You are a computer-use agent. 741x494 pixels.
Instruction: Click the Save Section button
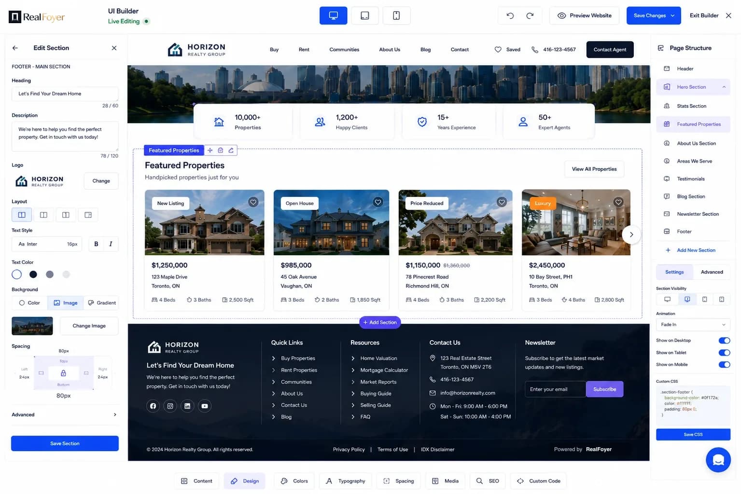65,443
